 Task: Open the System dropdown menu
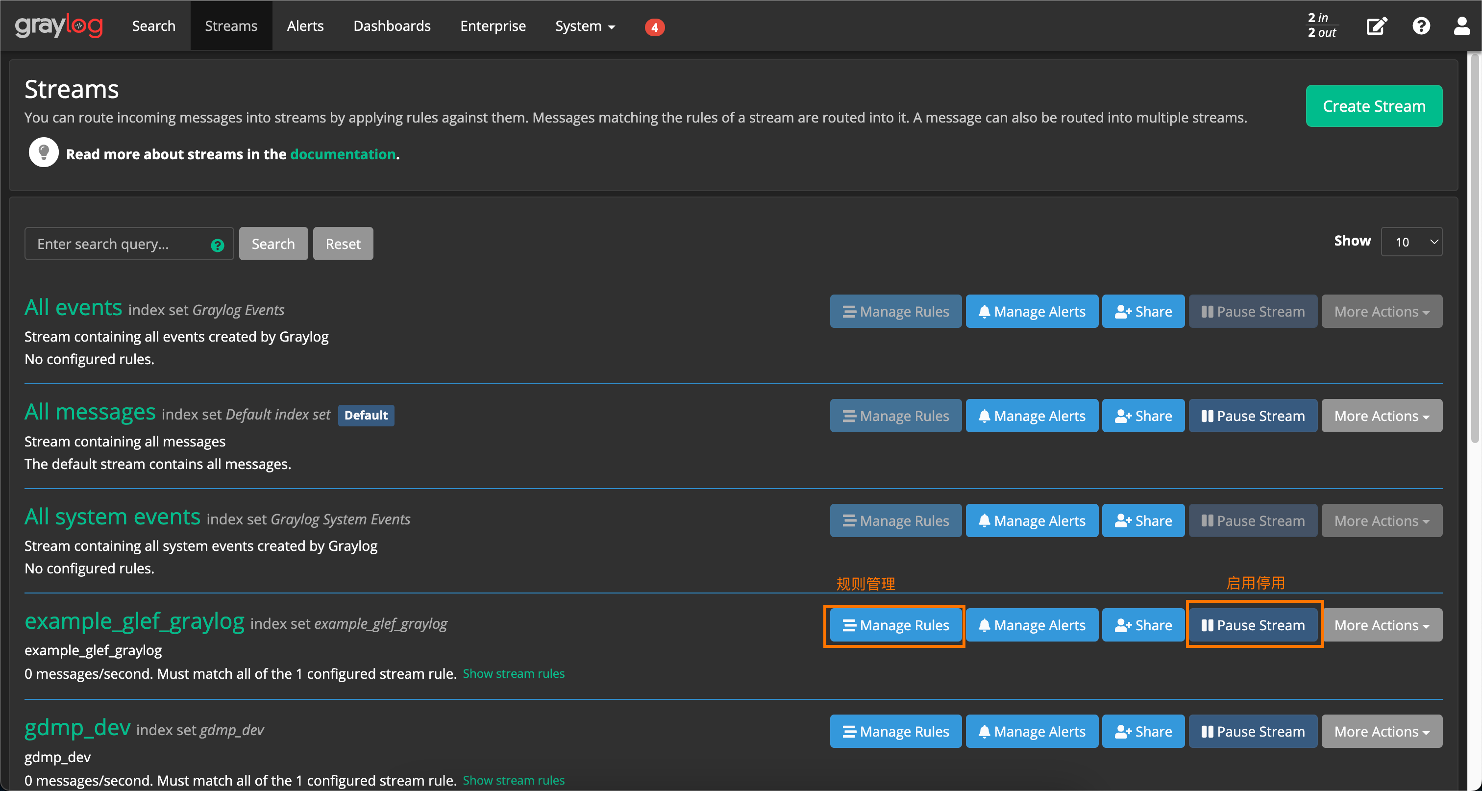(585, 26)
